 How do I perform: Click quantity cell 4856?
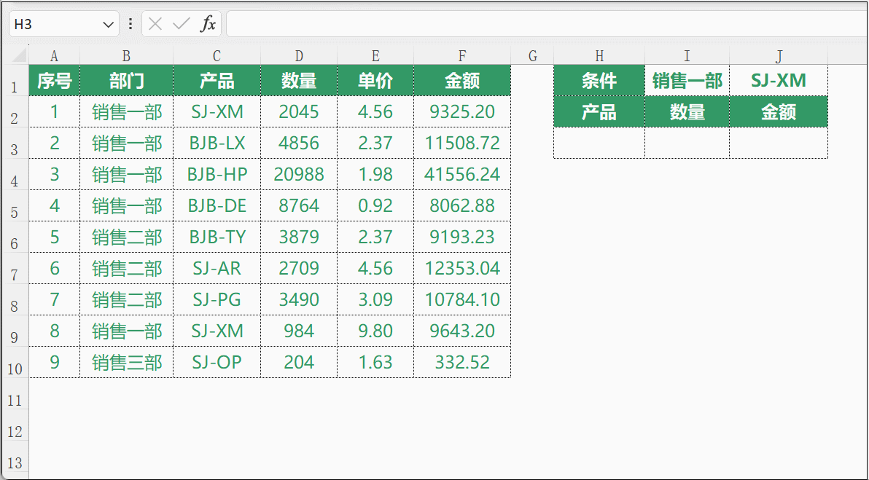(299, 143)
